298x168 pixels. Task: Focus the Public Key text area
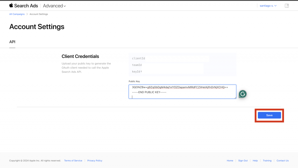point(182,92)
